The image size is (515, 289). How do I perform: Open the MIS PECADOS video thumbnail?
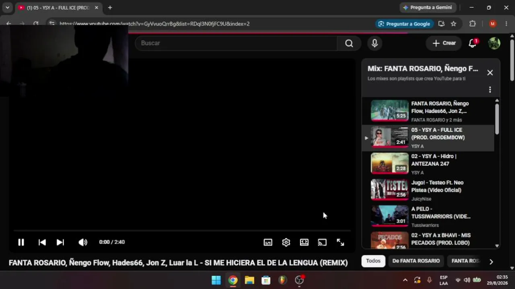point(389,240)
